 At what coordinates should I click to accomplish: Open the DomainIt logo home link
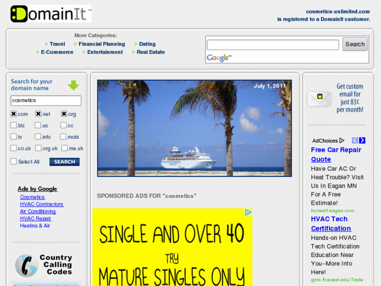tap(51, 14)
